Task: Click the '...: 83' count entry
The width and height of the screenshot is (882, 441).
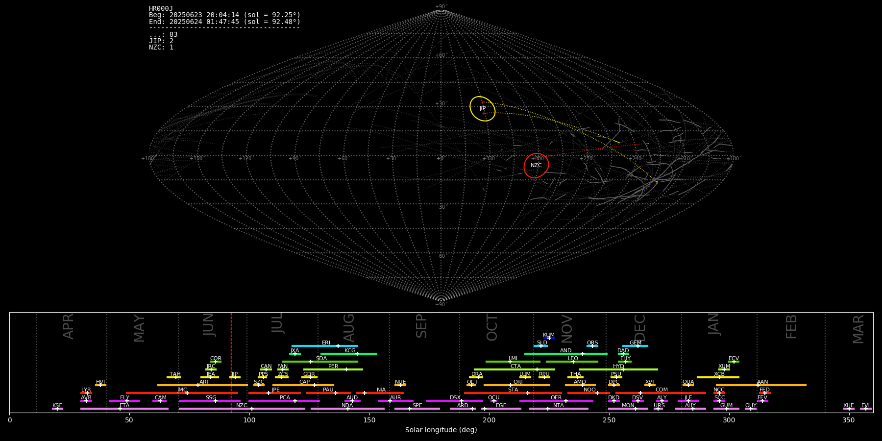Action: pos(163,34)
